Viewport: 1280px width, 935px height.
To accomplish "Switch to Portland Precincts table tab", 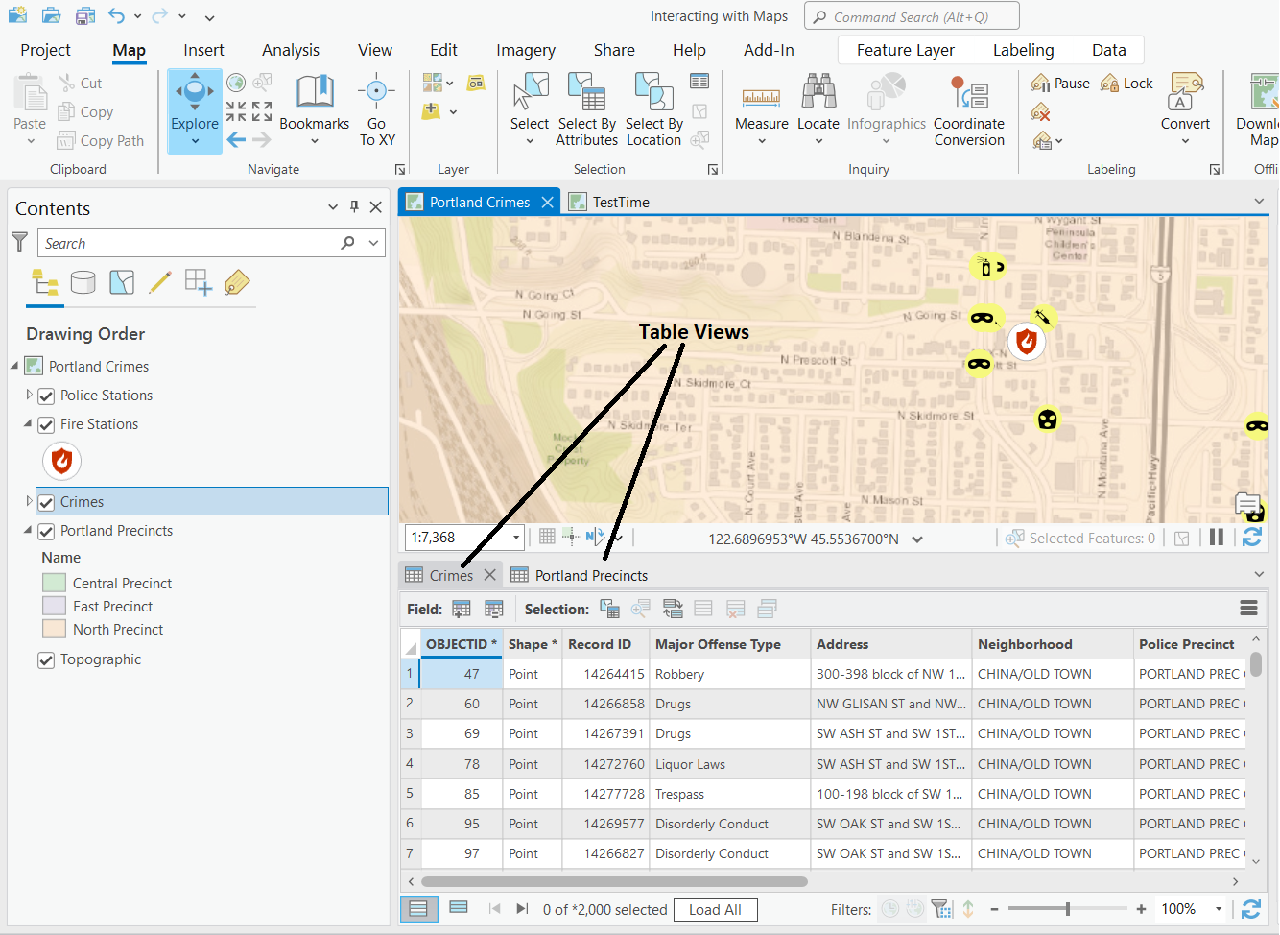I will pos(590,575).
